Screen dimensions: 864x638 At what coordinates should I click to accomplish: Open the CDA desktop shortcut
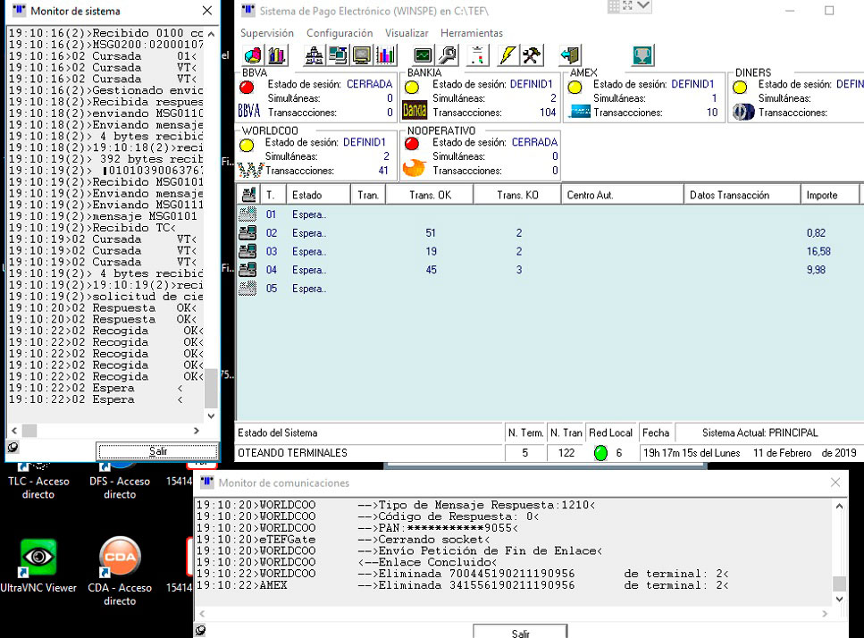[120, 571]
